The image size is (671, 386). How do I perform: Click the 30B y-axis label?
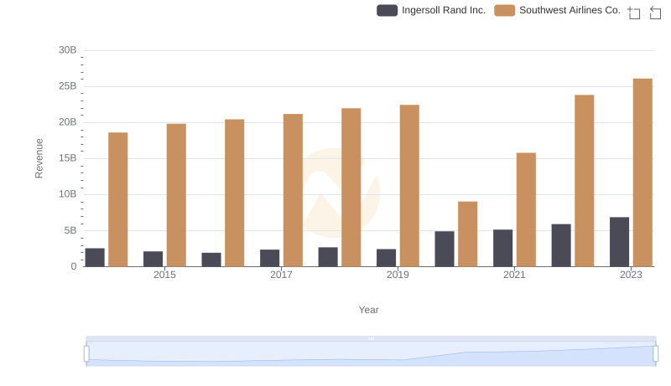point(68,50)
